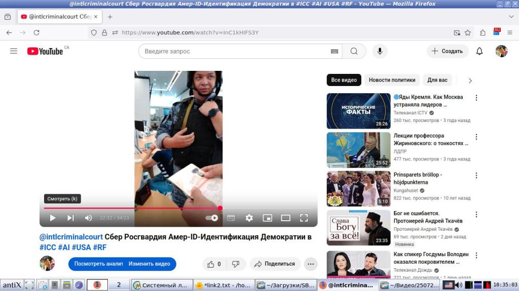Expand more actions for the video
The width and height of the screenshot is (519, 291).
pos(311,264)
